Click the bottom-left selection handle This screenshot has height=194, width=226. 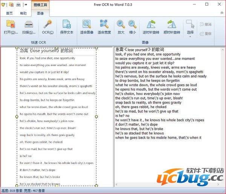point(17,185)
